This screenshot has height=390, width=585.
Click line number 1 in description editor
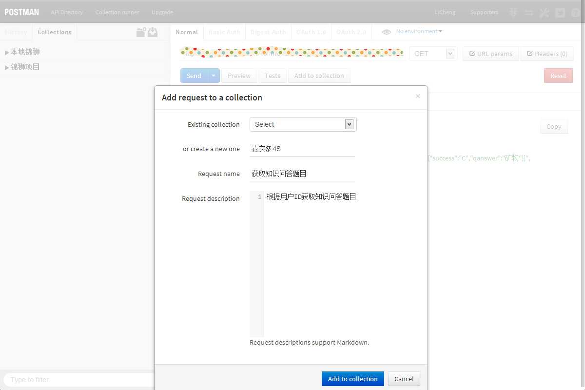(x=260, y=197)
